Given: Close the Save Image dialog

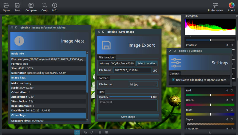Looking at the screenshot, I should [99, 32].
